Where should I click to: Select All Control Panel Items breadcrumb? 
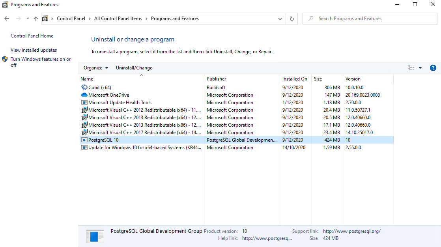click(x=118, y=19)
